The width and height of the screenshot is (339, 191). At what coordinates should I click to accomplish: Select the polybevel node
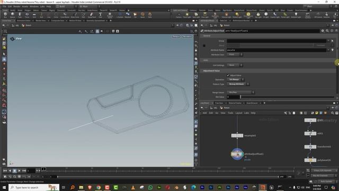(310, 160)
